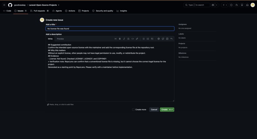Open the issues icon in the header

(x=231, y=5)
